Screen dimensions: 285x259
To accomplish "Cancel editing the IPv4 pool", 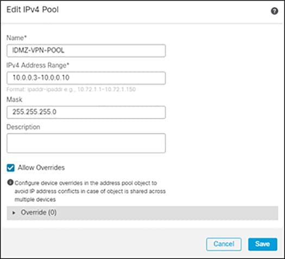I will pyautogui.click(x=224, y=244).
